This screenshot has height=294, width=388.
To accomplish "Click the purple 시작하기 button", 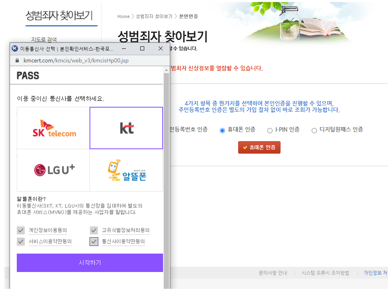I will click(x=90, y=262).
